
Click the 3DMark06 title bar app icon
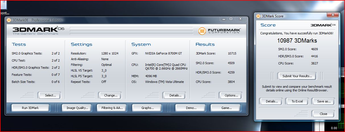point(9,20)
